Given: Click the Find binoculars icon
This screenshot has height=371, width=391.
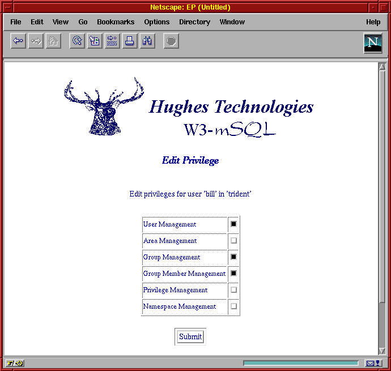Looking at the screenshot, I should 147,41.
